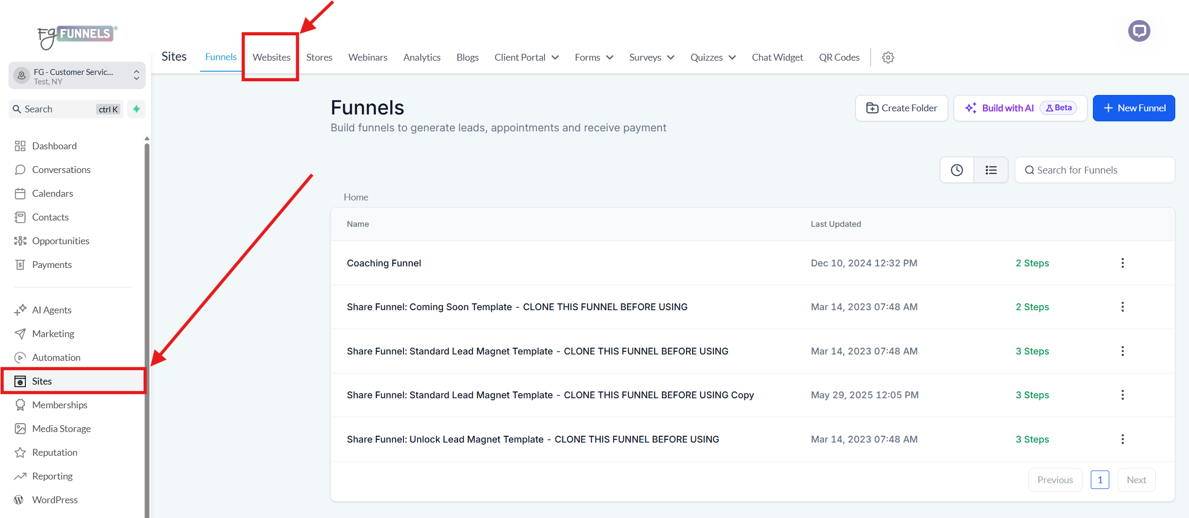The height and width of the screenshot is (518, 1189).
Task: Open Share Funnel: Unlock Lead Magnet Template
Action: [533, 439]
